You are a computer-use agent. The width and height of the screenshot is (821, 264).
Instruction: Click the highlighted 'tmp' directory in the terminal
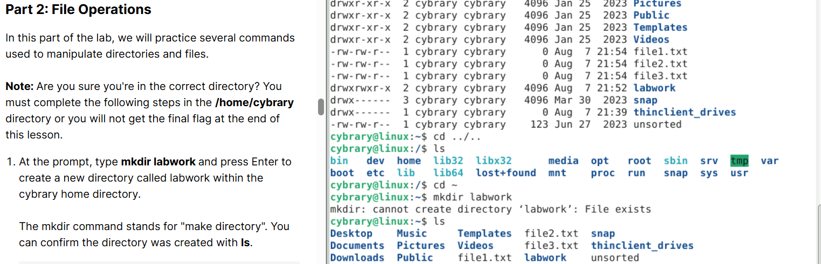(x=739, y=161)
